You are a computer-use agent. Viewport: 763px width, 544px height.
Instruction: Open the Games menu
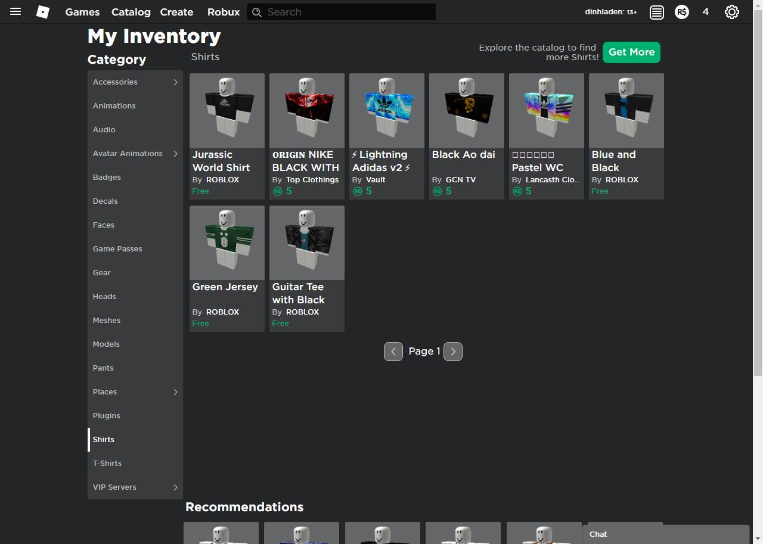(82, 12)
